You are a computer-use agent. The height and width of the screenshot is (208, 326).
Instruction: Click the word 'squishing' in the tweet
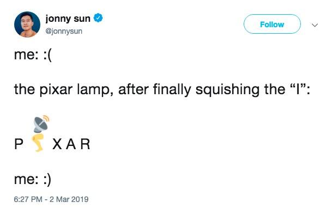point(227,89)
